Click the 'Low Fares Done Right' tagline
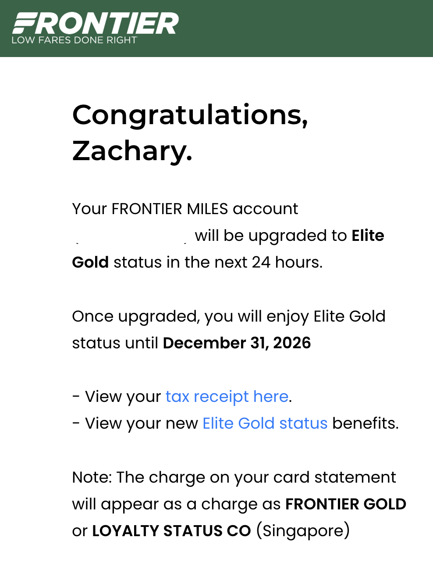Viewport: 433px width, 566px height. [x=74, y=40]
